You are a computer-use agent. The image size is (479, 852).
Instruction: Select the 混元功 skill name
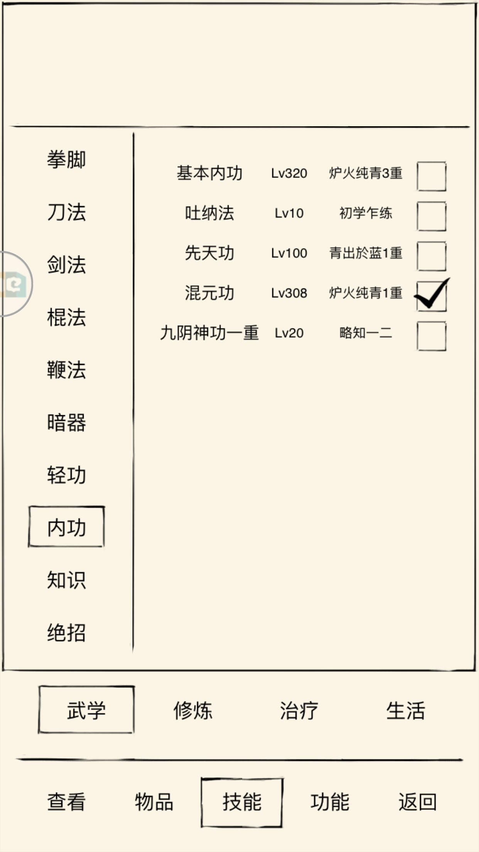pyautogui.click(x=209, y=293)
